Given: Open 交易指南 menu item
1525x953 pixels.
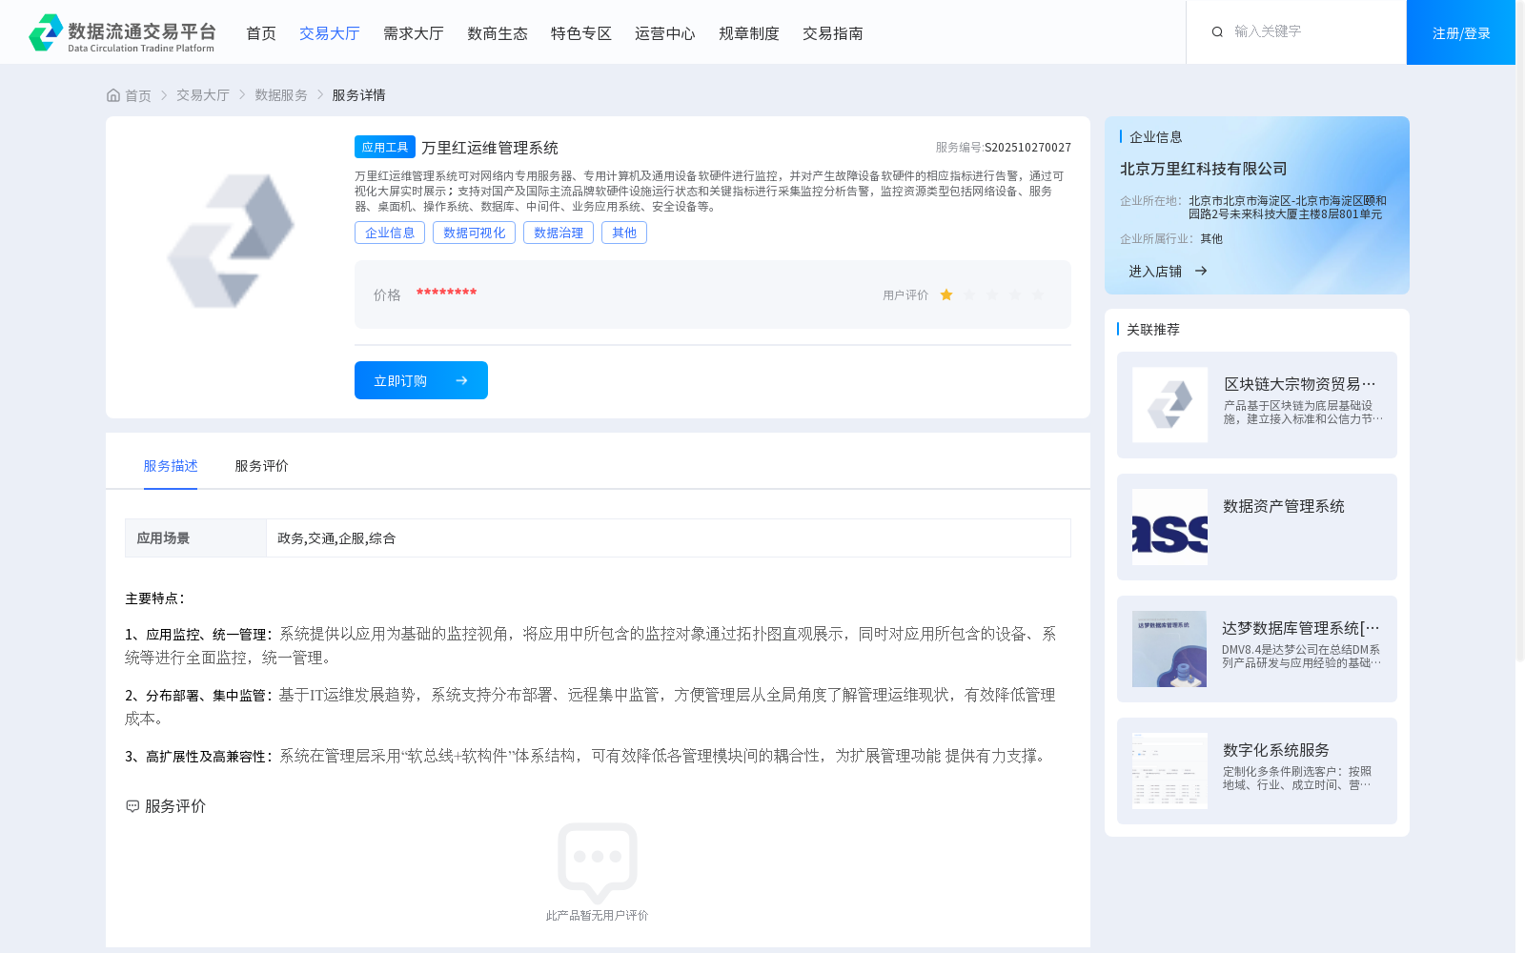Looking at the screenshot, I should coord(833,33).
